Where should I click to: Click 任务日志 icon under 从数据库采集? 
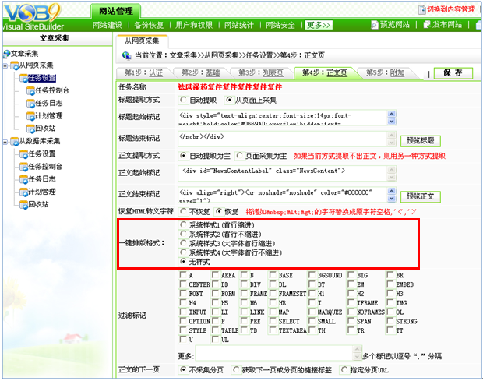point(23,179)
